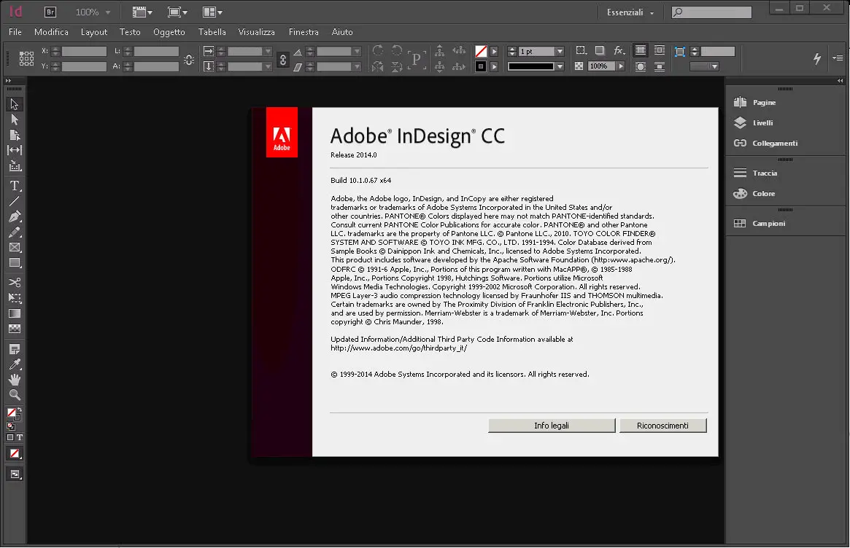Enable wrap around object shape
The width and height of the screenshot is (850, 548).
tap(640, 66)
